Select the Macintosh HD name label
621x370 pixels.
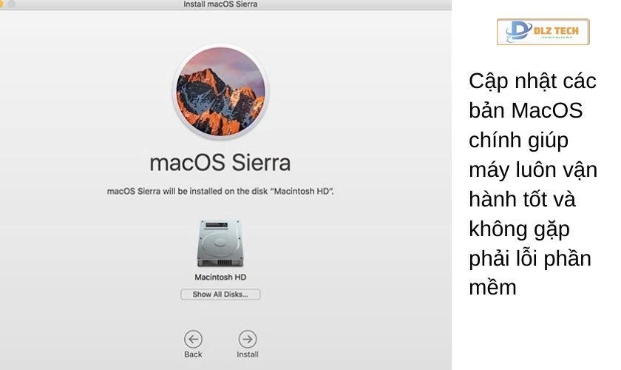click(x=220, y=277)
